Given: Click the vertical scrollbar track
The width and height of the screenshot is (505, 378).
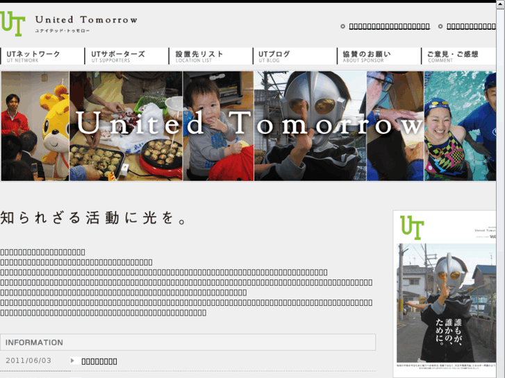Looking at the screenshot, I should click(x=501, y=193).
